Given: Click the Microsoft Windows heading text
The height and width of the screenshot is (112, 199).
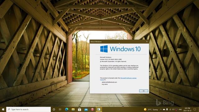Looking at the screenshot, I should coord(106,57).
